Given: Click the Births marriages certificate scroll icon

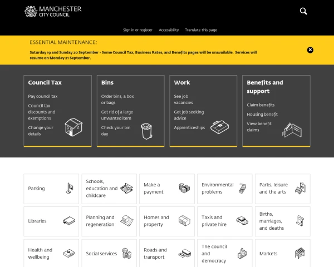Looking at the screenshot, I should (300, 221).
